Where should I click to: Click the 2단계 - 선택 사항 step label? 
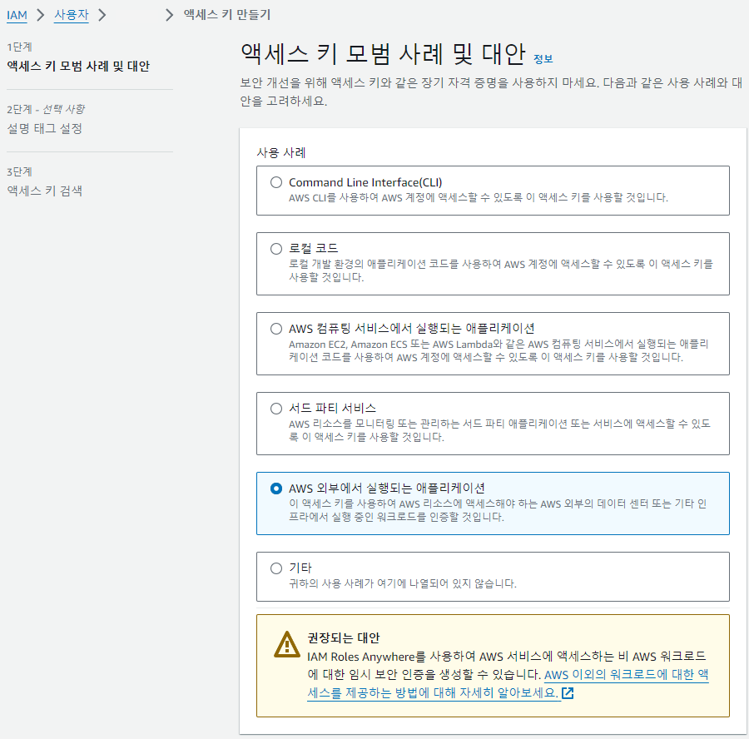46,109
